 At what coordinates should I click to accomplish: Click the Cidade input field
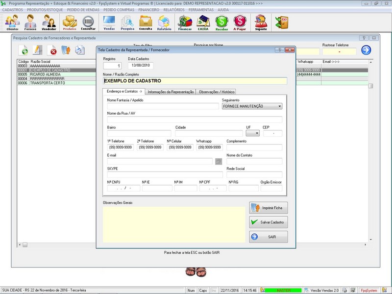(209, 133)
